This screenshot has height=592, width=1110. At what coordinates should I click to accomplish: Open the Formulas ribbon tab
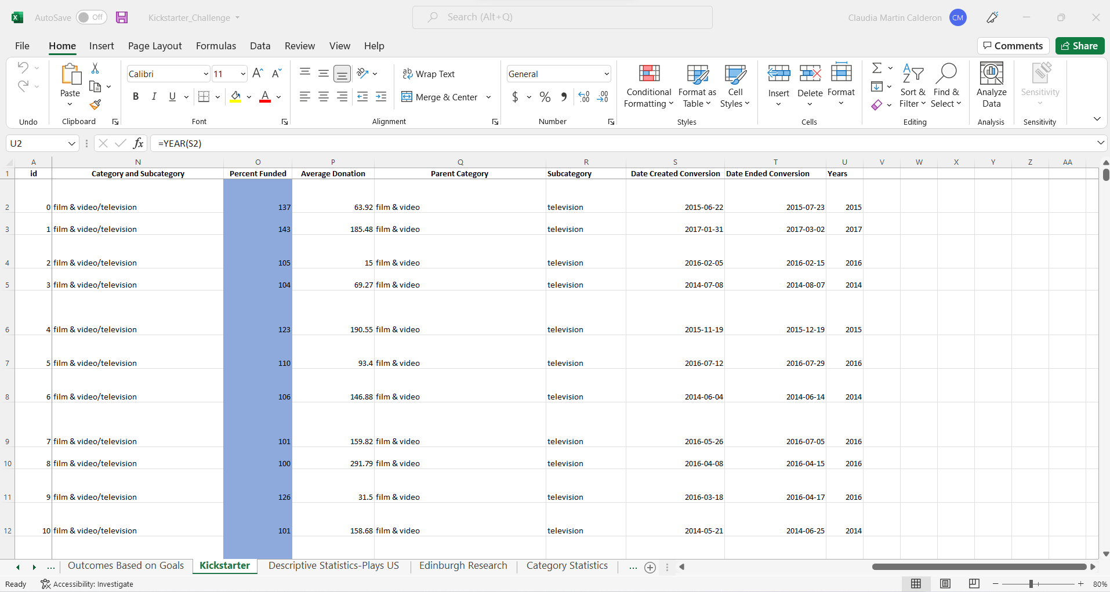click(216, 46)
